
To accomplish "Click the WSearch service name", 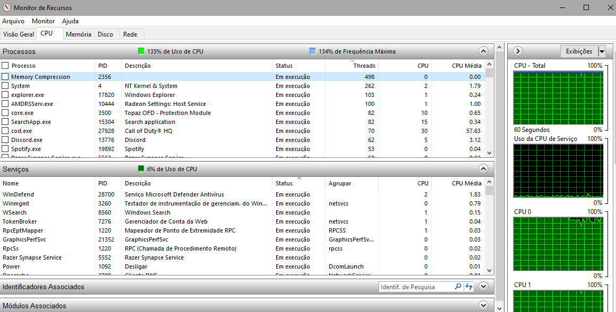I will click(x=14, y=212).
